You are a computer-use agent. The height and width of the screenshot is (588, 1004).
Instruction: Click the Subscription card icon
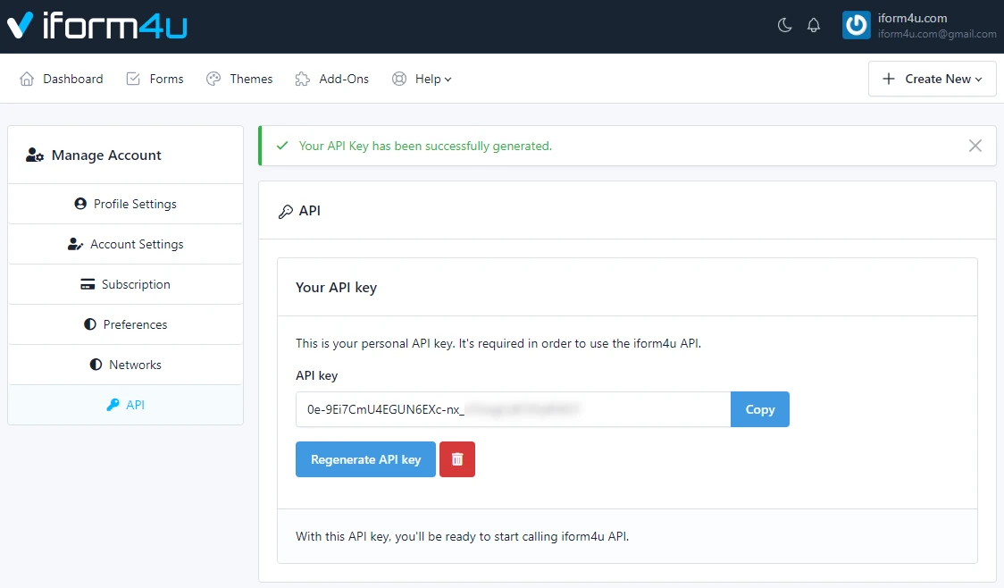[88, 284]
